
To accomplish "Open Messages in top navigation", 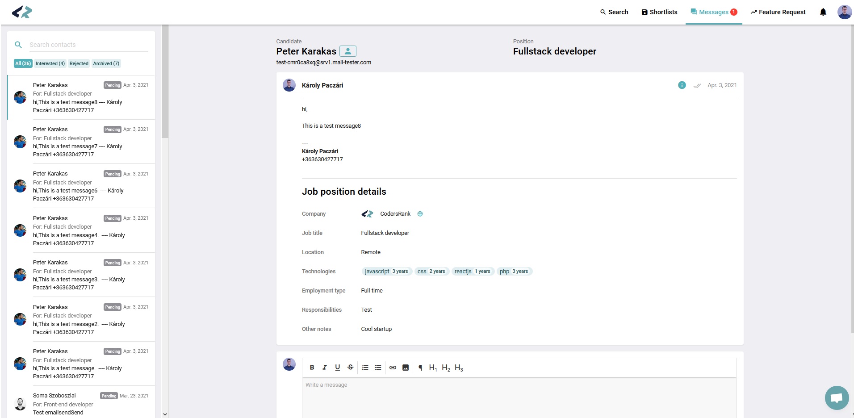I will coord(714,12).
